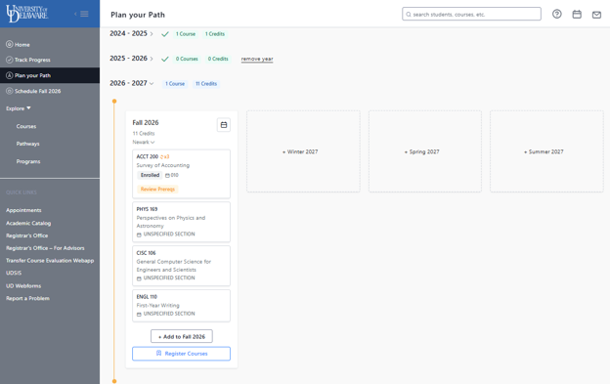Click the section icon on ENGL 110 card
This screenshot has height=384, width=610.
(x=139, y=314)
